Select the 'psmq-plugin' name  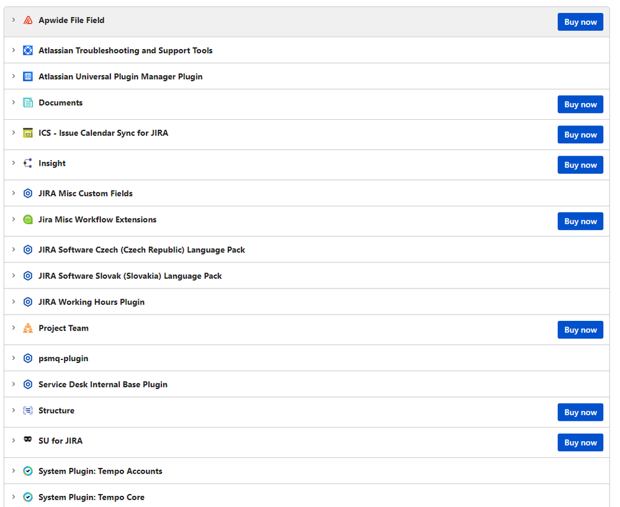[63, 359]
